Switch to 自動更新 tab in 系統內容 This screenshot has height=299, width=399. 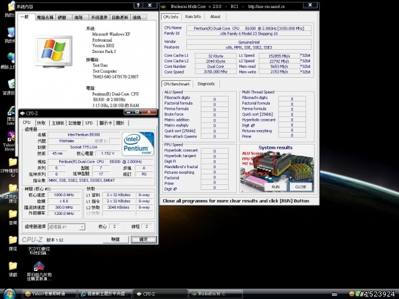120,17
